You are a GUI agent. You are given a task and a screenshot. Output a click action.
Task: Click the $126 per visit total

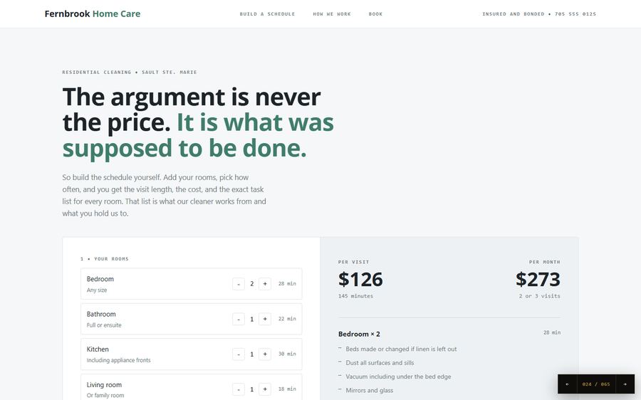pos(360,280)
